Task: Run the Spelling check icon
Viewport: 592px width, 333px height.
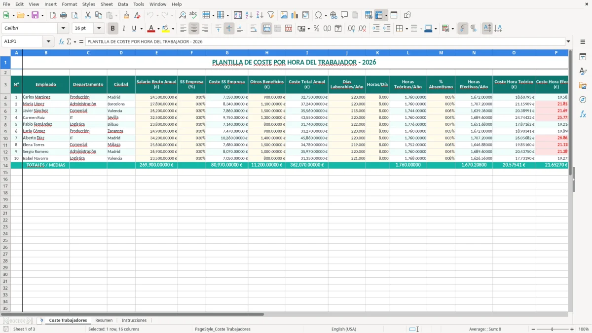Action: pos(193,15)
